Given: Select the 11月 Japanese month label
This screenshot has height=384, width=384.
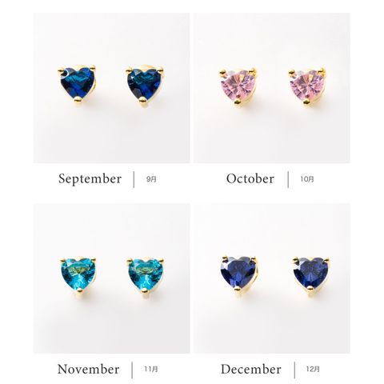Looking at the screenshot, I should pyautogui.click(x=151, y=370).
